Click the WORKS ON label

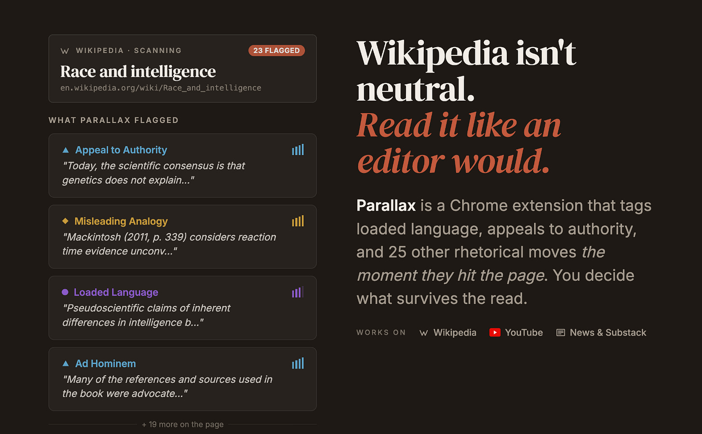[x=381, y=332]
